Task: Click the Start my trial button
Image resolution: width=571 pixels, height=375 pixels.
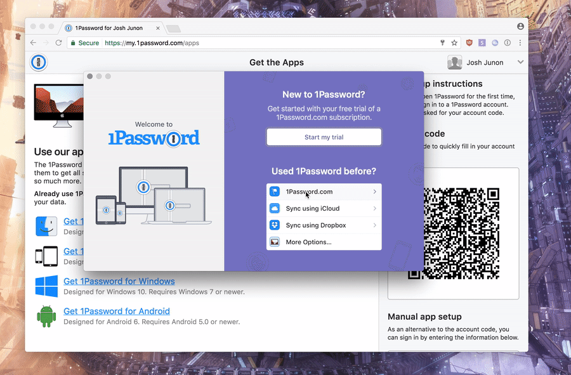Action: tap(324, 137)
